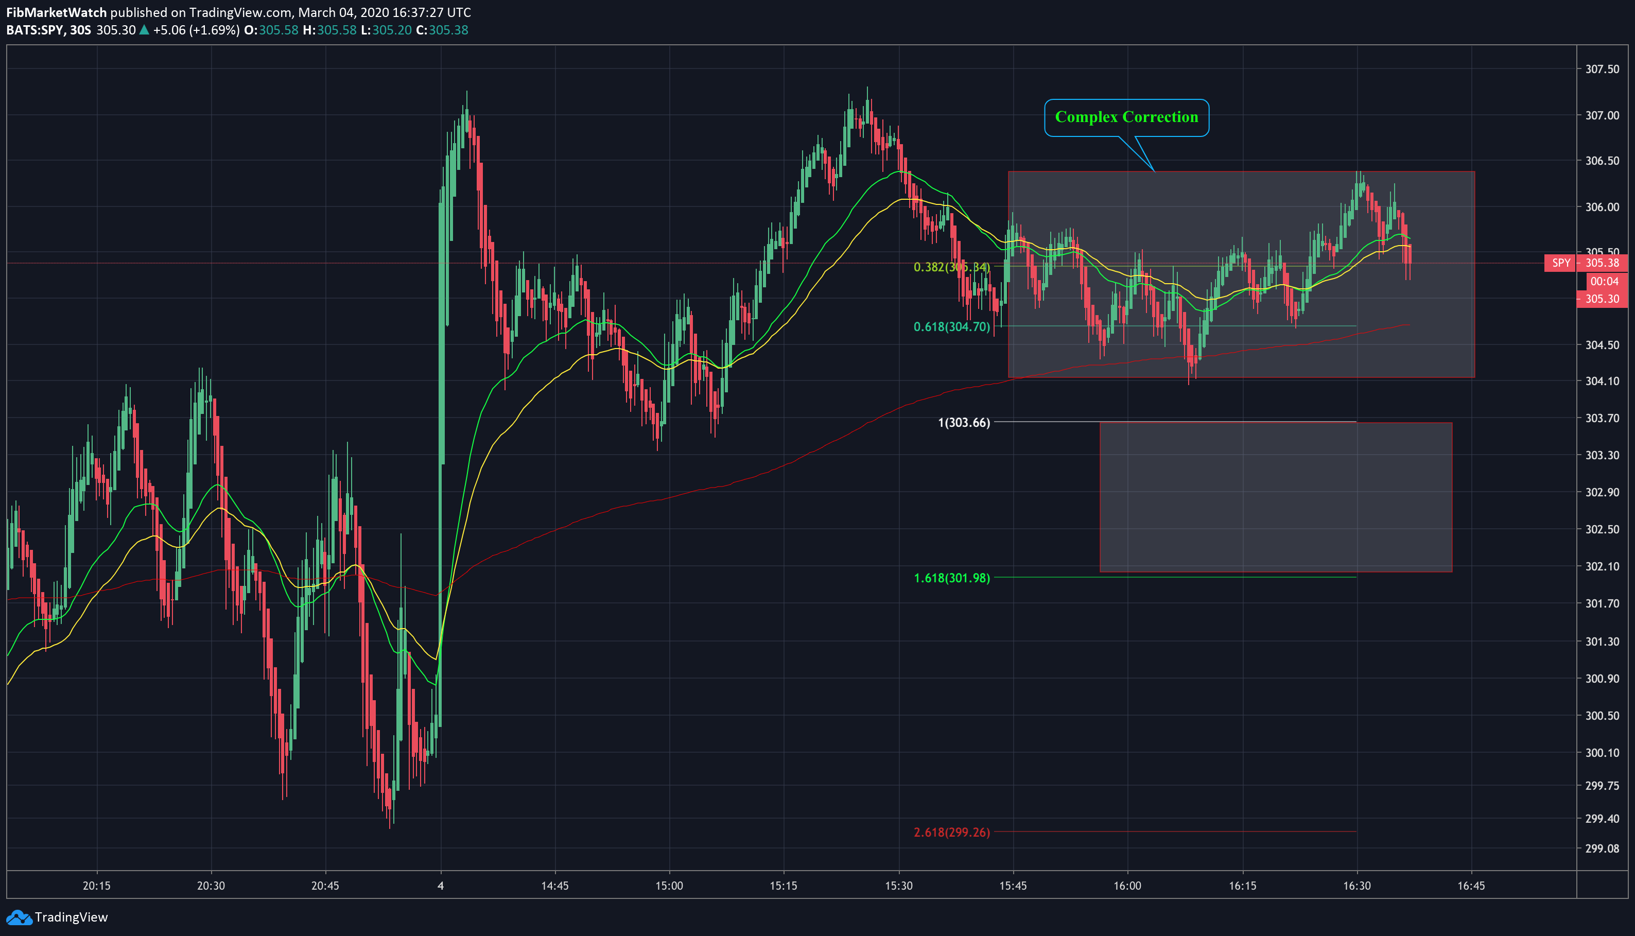Click the 16:00 time axis label
The height and width of the screenshot is (936, 1635).
coord(1127,886)
